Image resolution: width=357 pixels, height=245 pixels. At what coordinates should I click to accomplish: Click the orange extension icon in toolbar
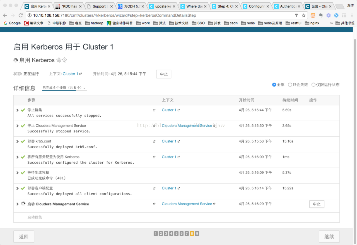[x=313, y=15]
